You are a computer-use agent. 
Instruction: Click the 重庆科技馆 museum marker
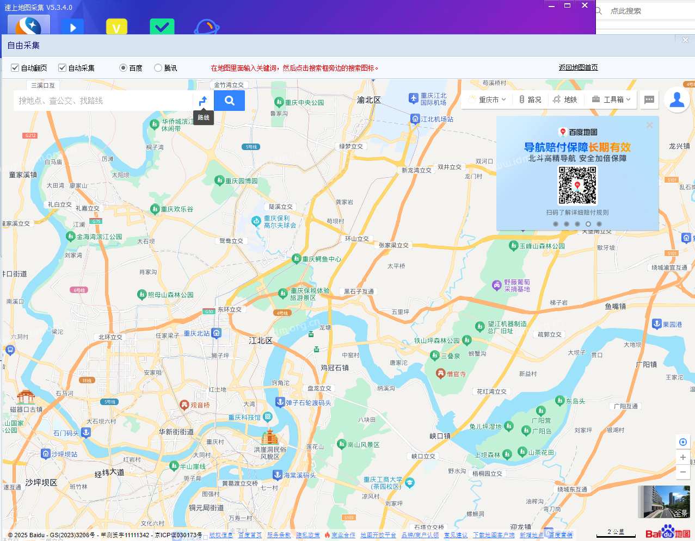pos(267,417)
